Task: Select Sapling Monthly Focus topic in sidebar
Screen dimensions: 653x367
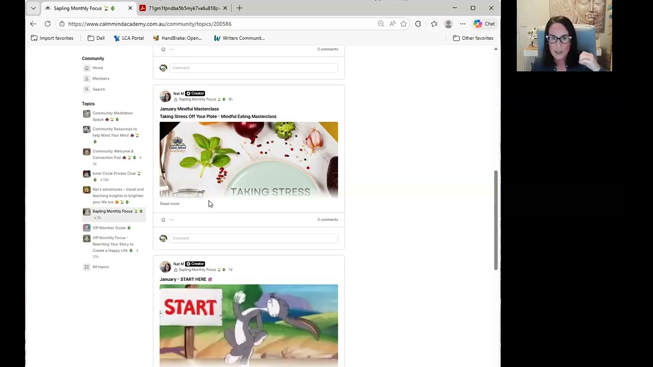Action: (x=113, y=214)
